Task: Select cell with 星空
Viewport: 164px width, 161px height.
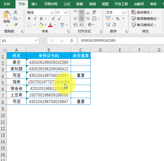Action: tap(17, 62)
